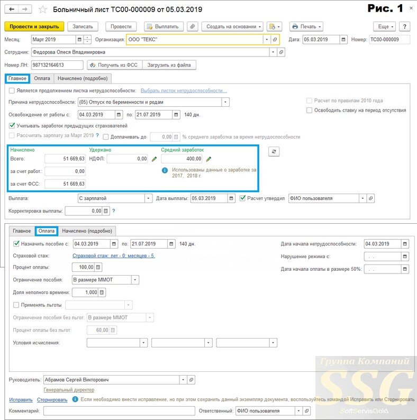Open the Выбрать листок нетрудоспособности link
Screen dimensions: 417x420
[x=184, y=91]
